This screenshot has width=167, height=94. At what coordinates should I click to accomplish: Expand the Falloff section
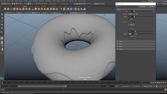coord(136,41)
